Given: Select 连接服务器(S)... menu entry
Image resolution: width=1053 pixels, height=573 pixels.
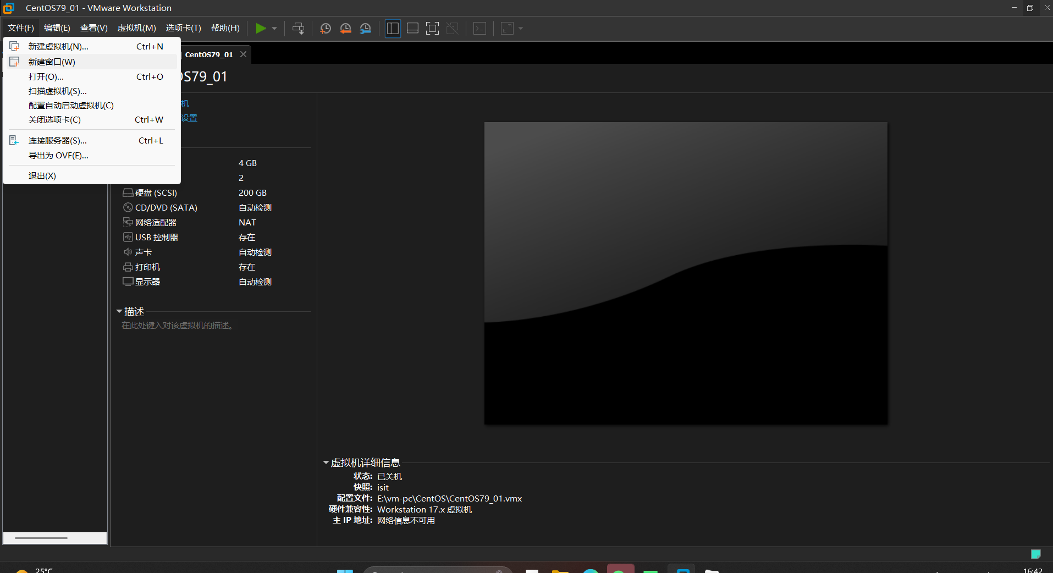Looking at the screenshot, I should [92, 141].
